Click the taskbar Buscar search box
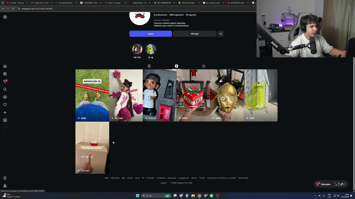This screenshot has width=355, height=199. tap(157, 196)
